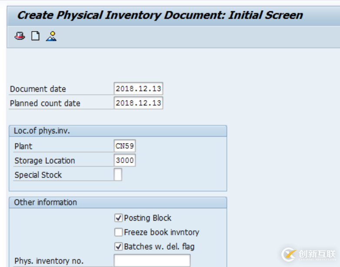Select the Loc.of phys.inv. group header
This screenshot has height=267, width=340.
tap(118, 131)
